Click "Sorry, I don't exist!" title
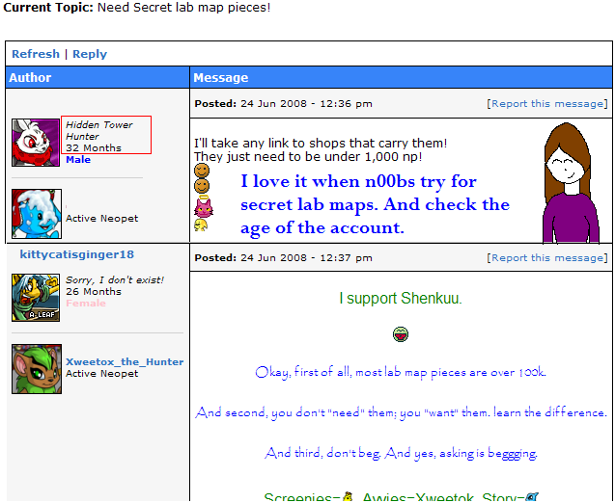The height and width of the screenshot is (503, 615). (115, 279)
